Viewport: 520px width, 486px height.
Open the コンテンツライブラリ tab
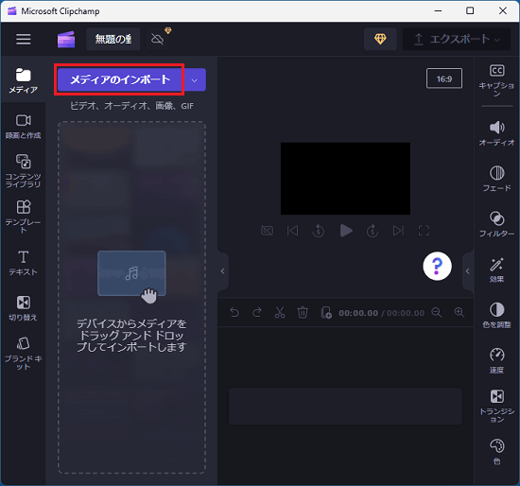click(23, 170)
